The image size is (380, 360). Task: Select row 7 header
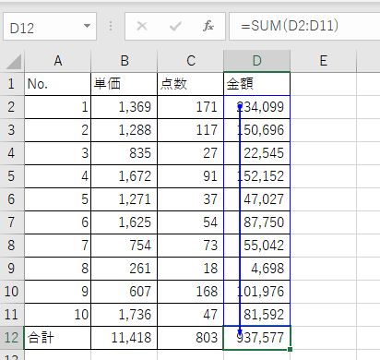pos(12,222)
